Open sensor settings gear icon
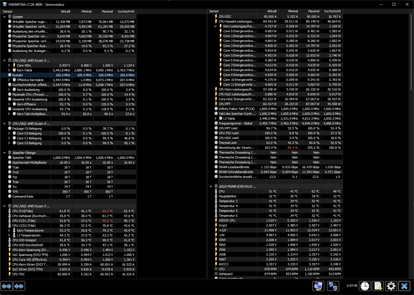Viewport: 414px width, 295px height. click(391, 286)
